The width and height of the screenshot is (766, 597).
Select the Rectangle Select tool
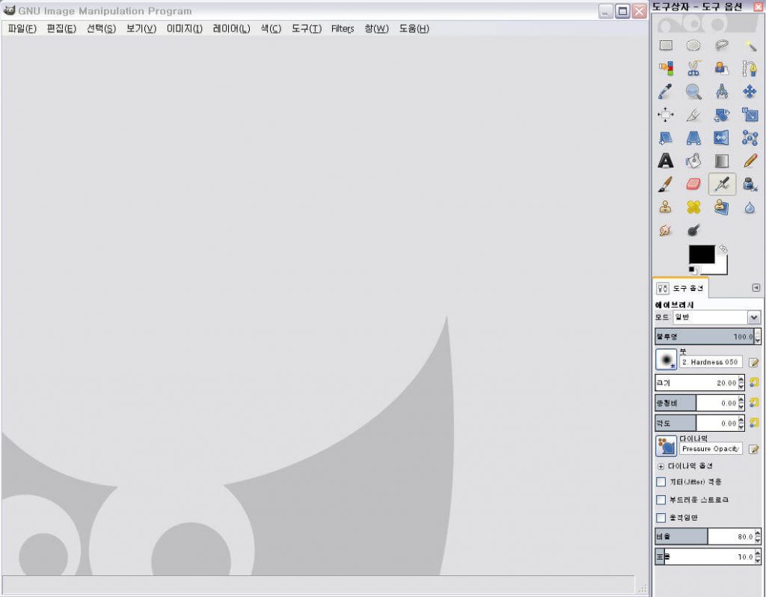(x=665, y=45)
